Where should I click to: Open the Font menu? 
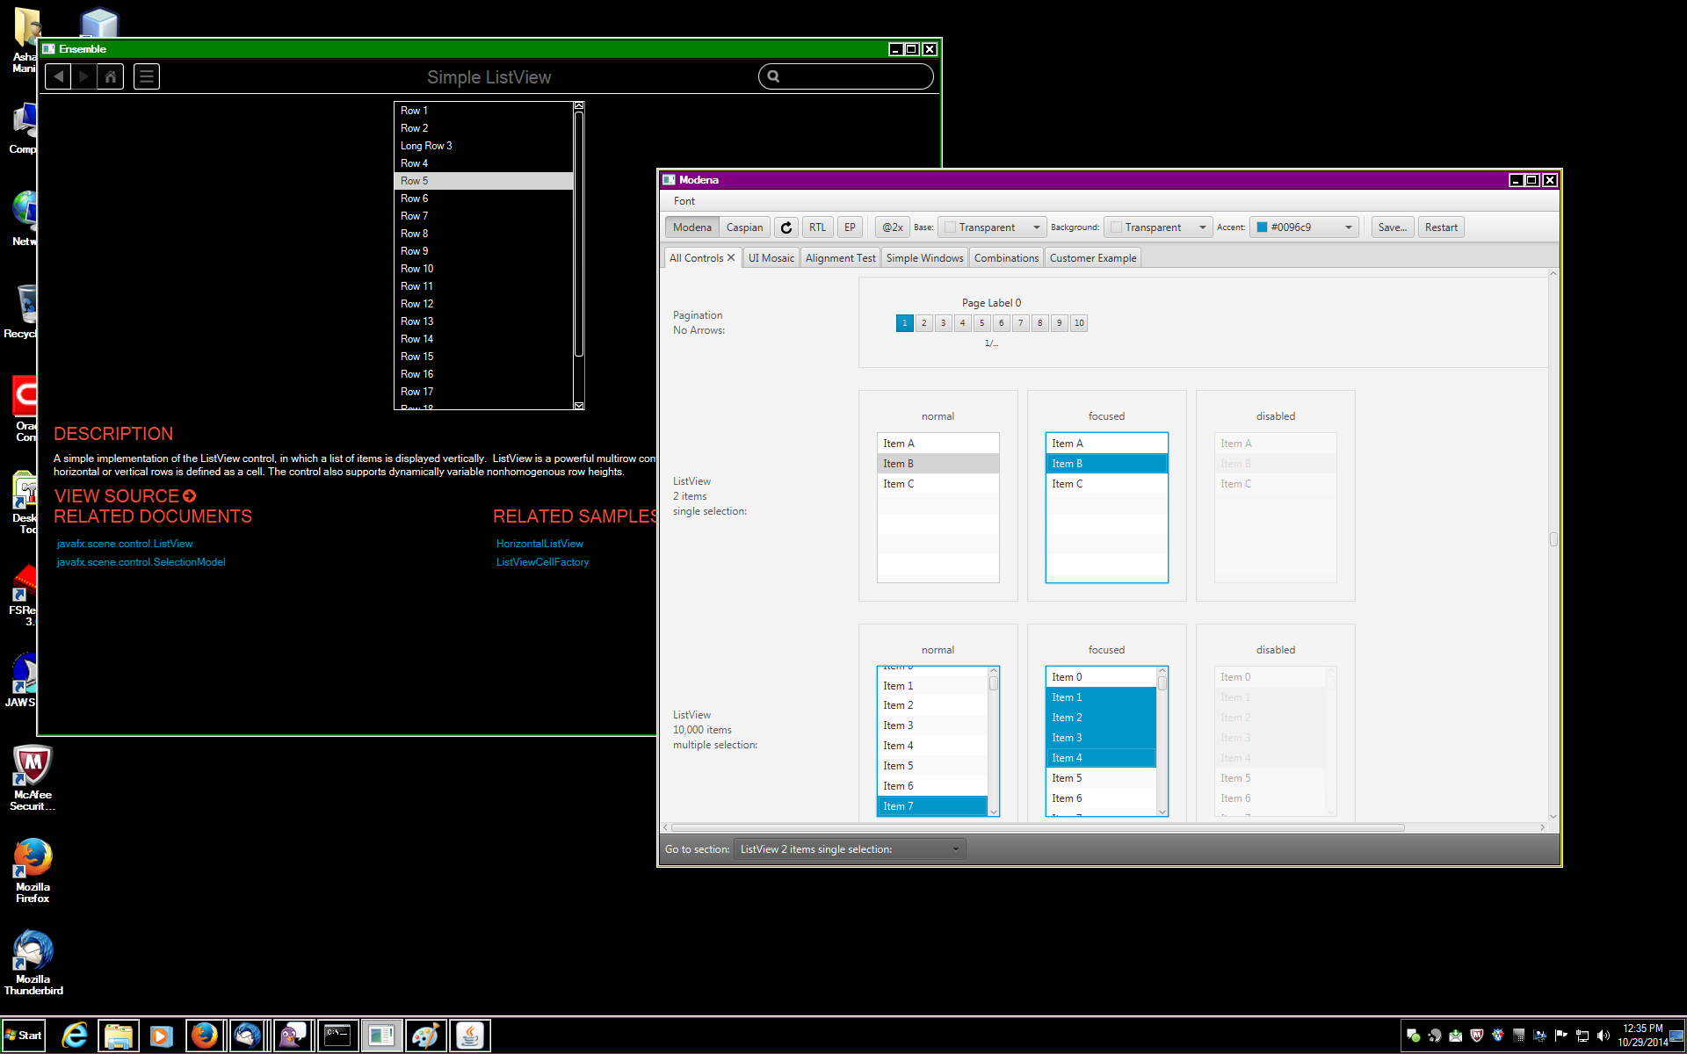684,201
